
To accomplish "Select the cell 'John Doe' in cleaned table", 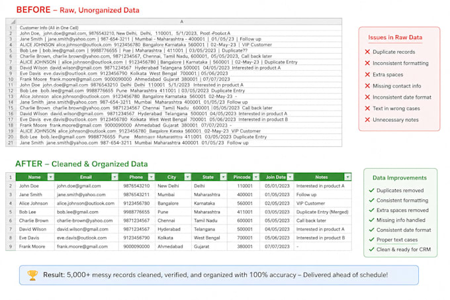I will click(x=35, y=185).
